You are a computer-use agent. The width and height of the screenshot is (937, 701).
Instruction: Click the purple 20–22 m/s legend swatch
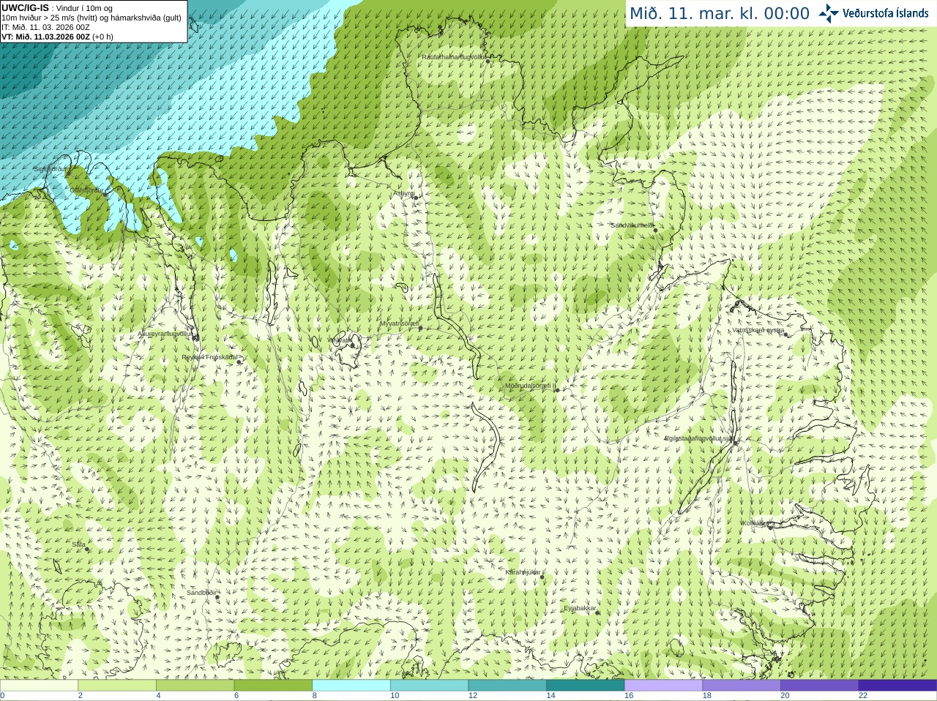[x=820, y=686]
